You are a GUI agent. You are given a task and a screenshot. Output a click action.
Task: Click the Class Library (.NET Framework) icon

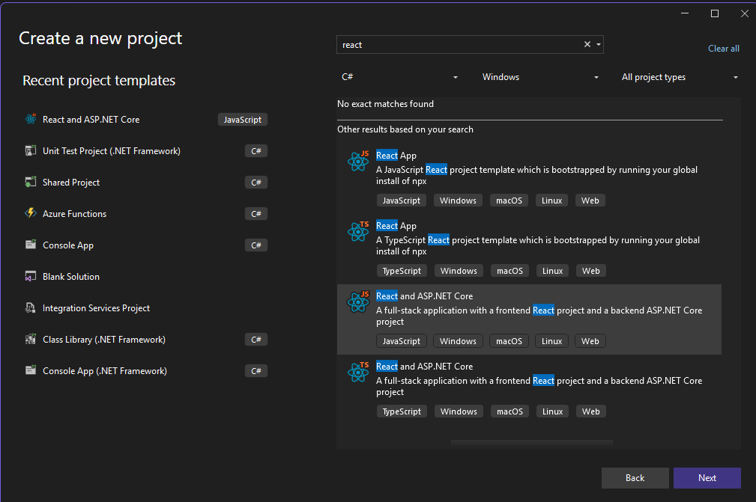[31, 340]
